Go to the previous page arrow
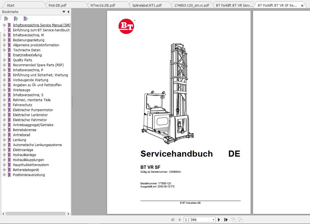 pyautogui.click(x=179, y=219)
